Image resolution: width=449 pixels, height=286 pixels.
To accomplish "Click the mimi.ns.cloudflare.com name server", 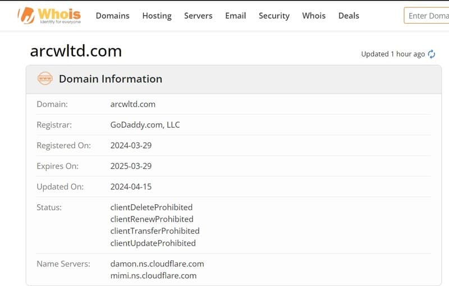I will pos(153,276).
